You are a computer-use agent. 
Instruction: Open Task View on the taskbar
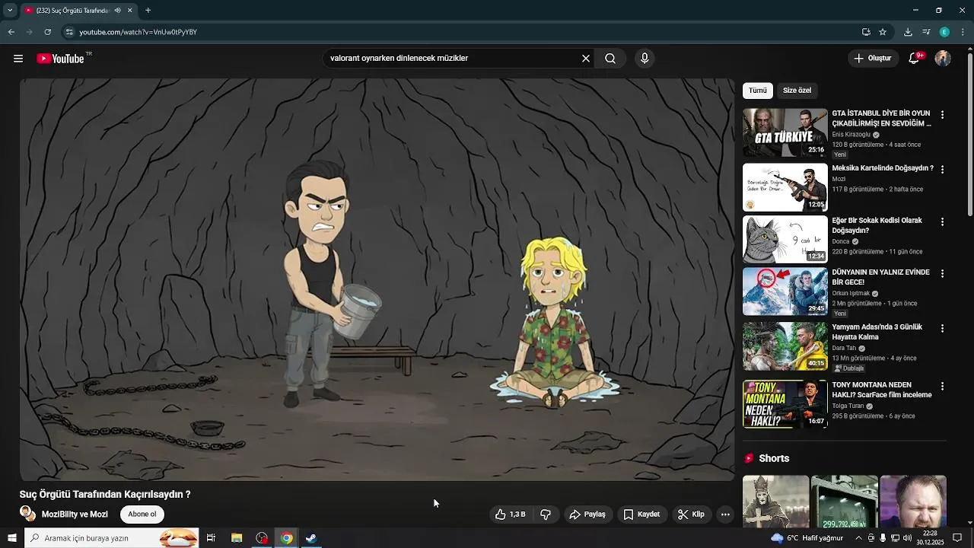tap(211, 538)
